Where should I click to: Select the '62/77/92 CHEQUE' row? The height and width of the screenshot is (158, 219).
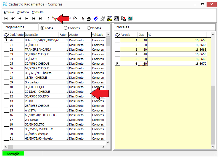point(54,68)
